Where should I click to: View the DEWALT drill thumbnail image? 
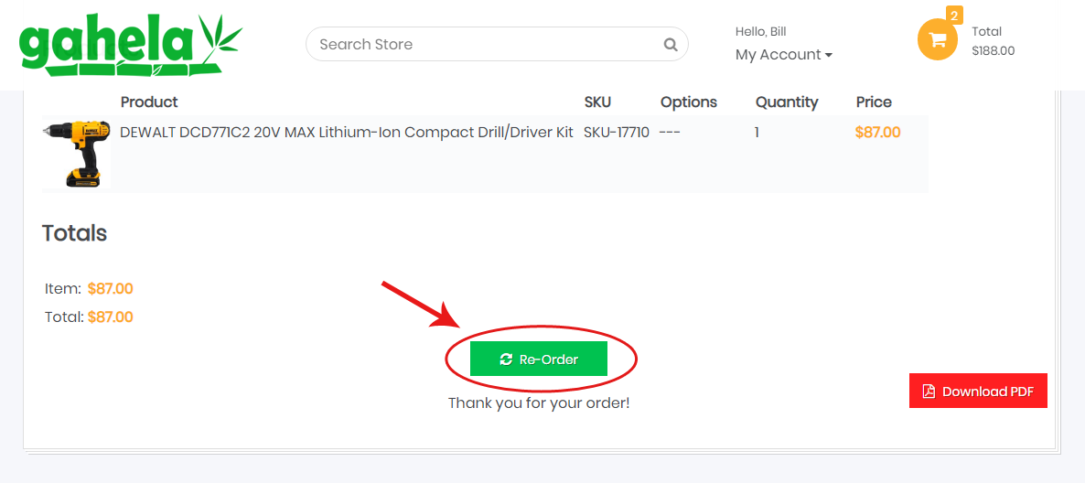click(x=77, y=154)
